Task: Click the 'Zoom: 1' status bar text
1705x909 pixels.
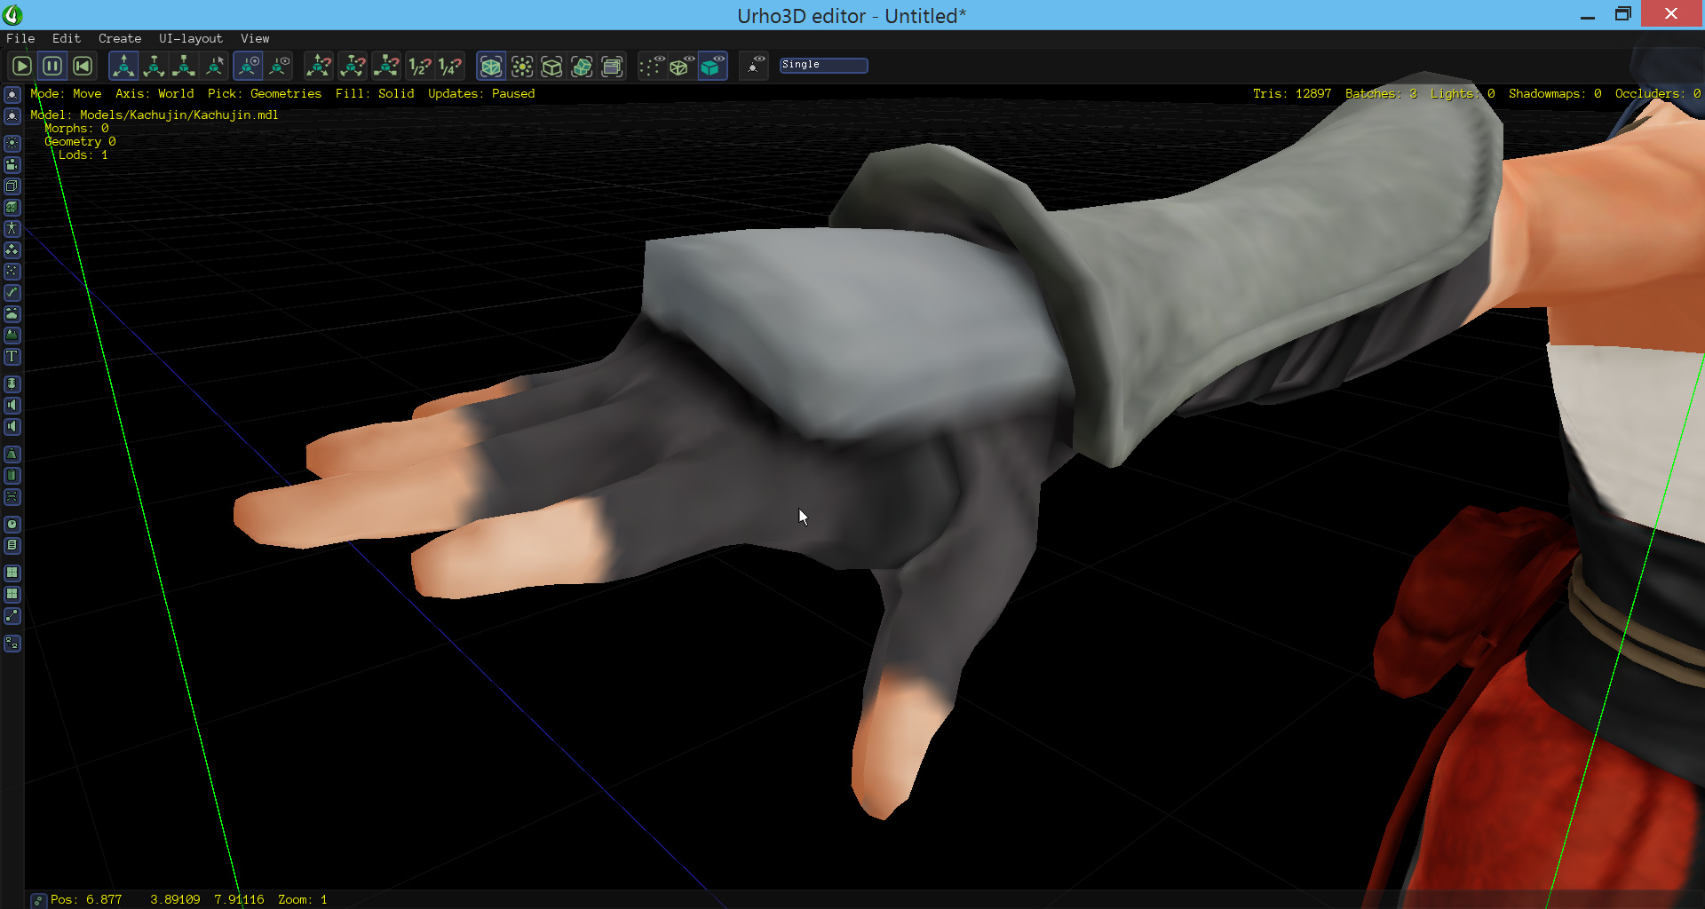Action: pos(303,899)
